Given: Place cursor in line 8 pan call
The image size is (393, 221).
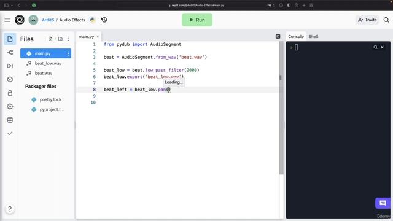Looking at the screenshot, I should pyautogui.click(x=169, y=90).
